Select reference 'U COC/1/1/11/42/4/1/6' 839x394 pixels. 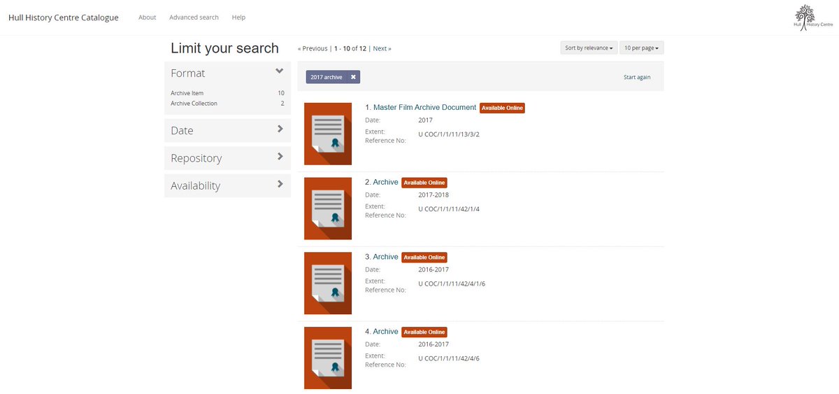[x=452, y=284]
